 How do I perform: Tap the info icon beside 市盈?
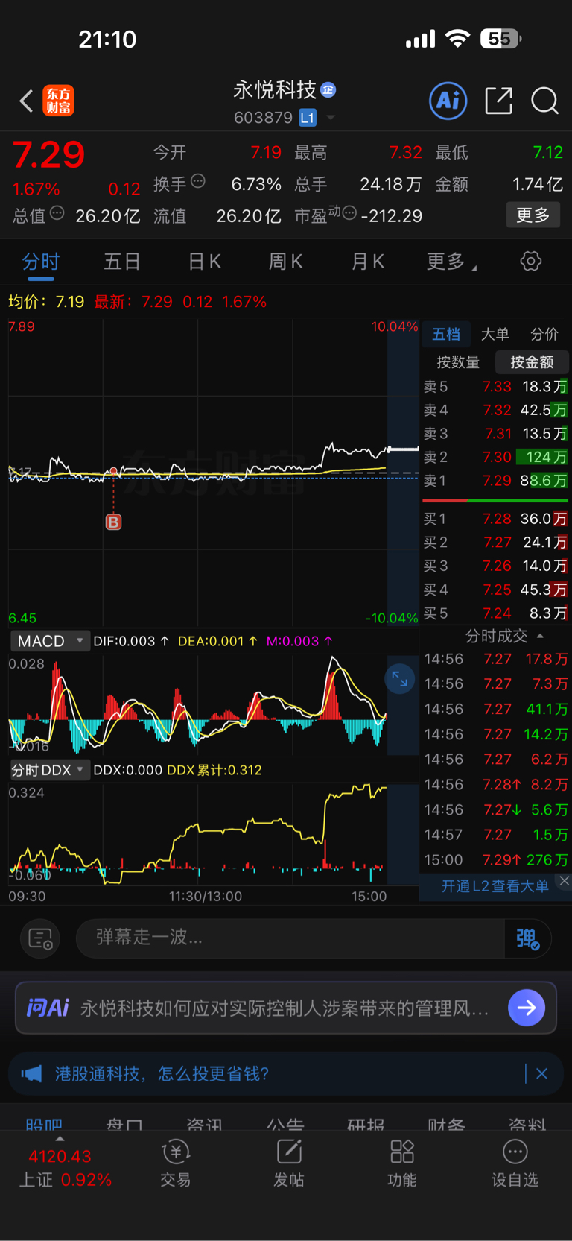349,213
